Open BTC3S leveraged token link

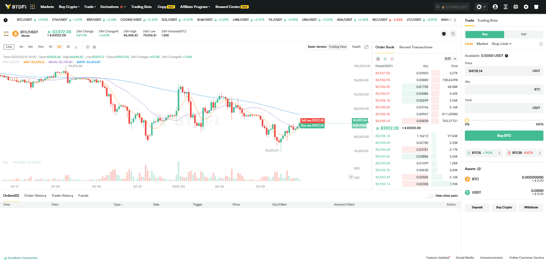coord(524,153)
